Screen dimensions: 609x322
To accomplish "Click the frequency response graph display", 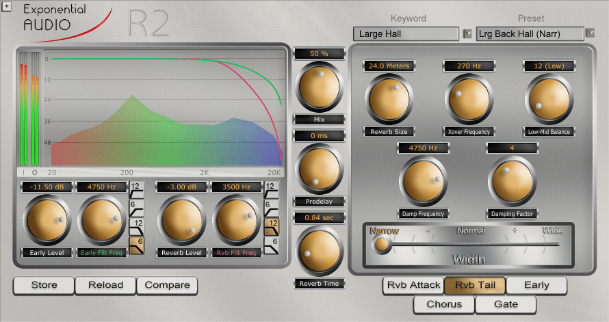I will pyautogui.click(x=164, y=109).
